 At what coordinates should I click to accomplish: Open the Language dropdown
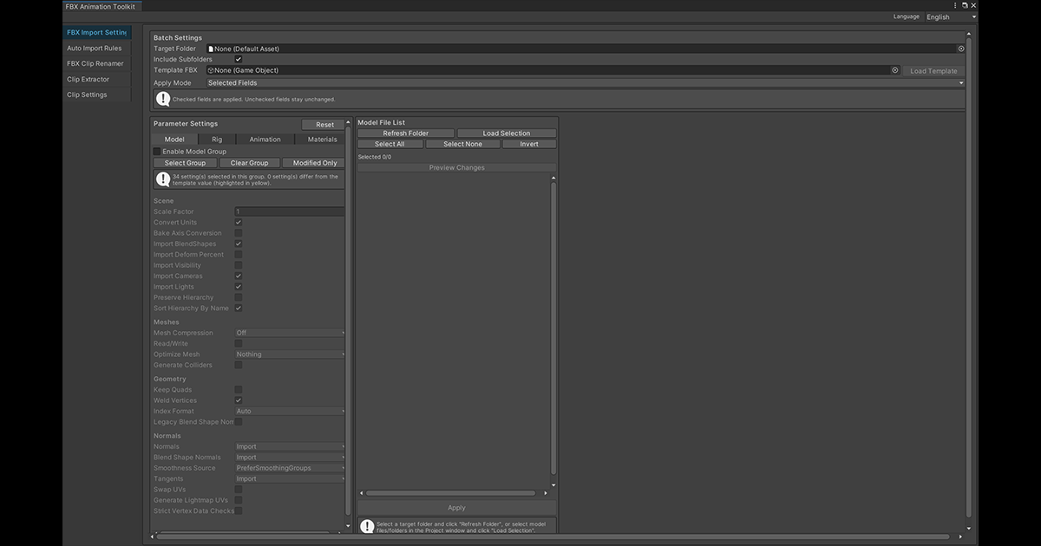pyautogui.click(x=950, y=16)
